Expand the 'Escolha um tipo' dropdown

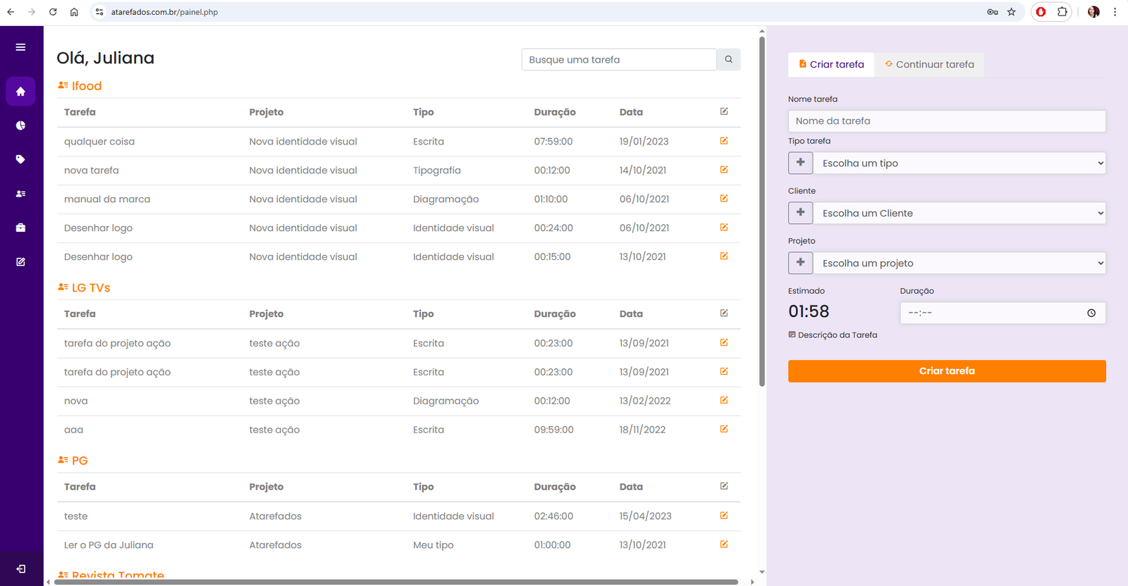(x=959, y=163)
